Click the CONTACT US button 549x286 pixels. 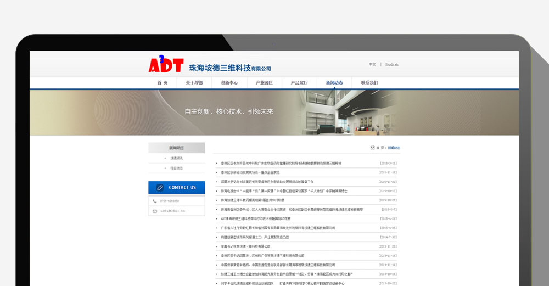coord(176,188)
